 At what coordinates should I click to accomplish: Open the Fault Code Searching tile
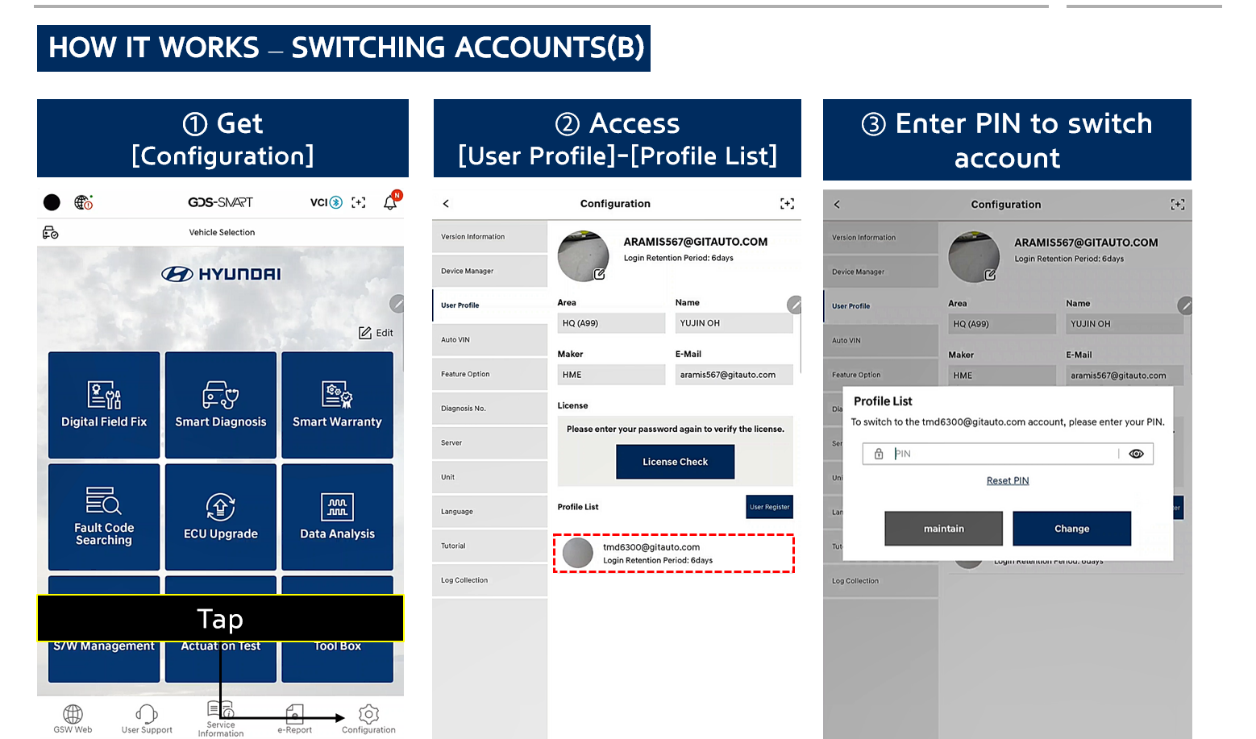[x=104, y=517]
